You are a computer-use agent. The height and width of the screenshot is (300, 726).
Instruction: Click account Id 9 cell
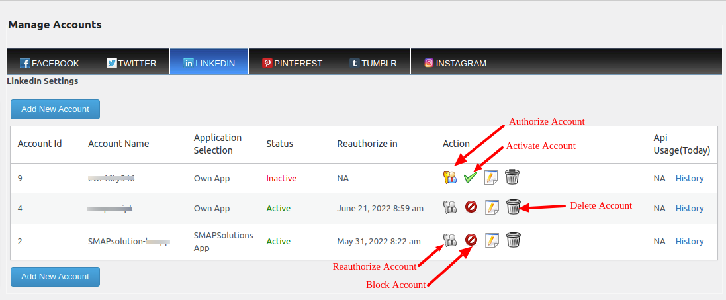point(20,179)
